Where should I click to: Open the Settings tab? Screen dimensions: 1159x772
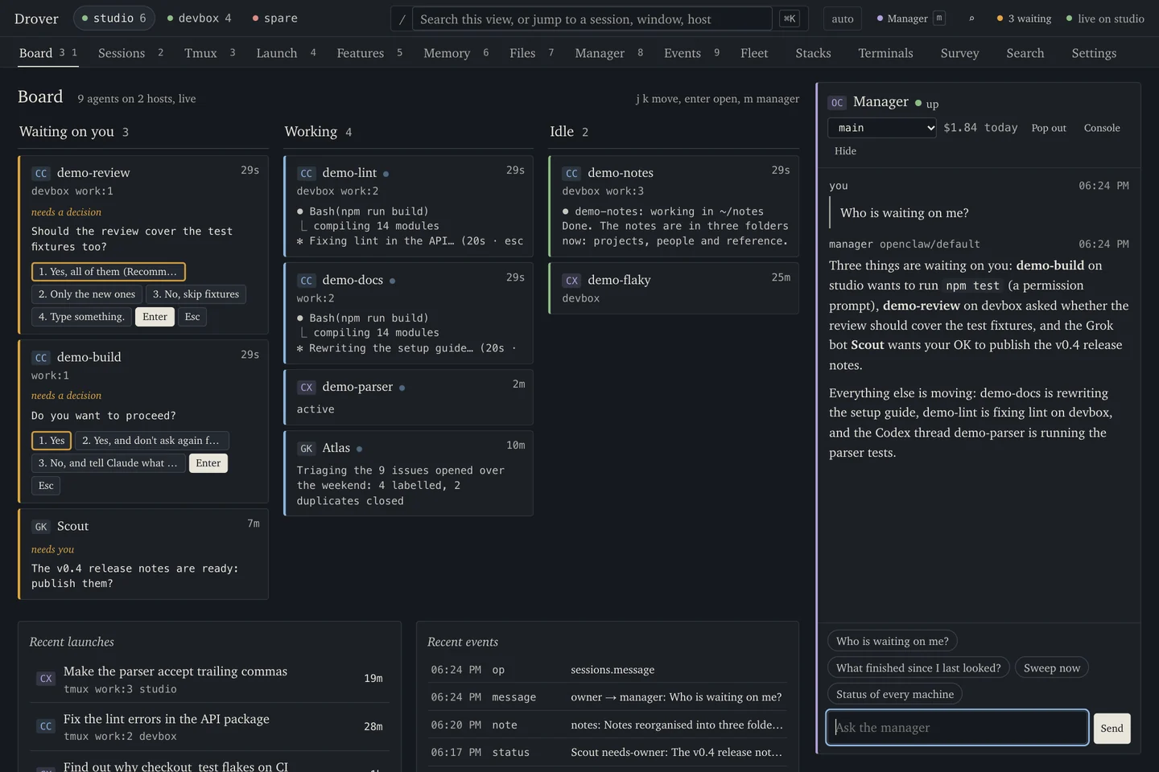1094,53
